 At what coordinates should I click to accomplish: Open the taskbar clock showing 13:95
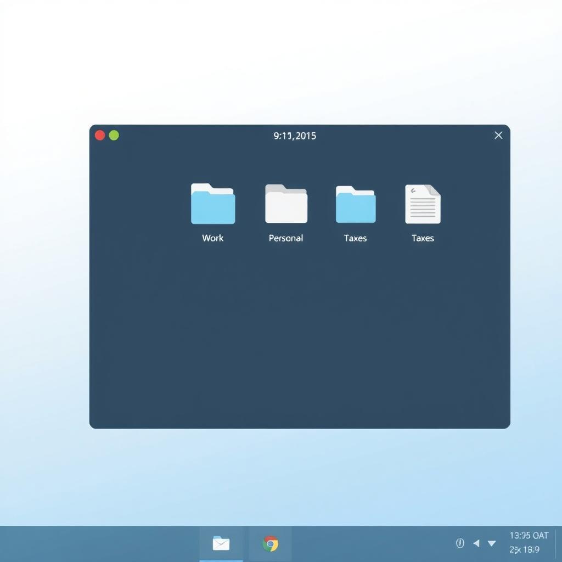[x=529, y=536]
